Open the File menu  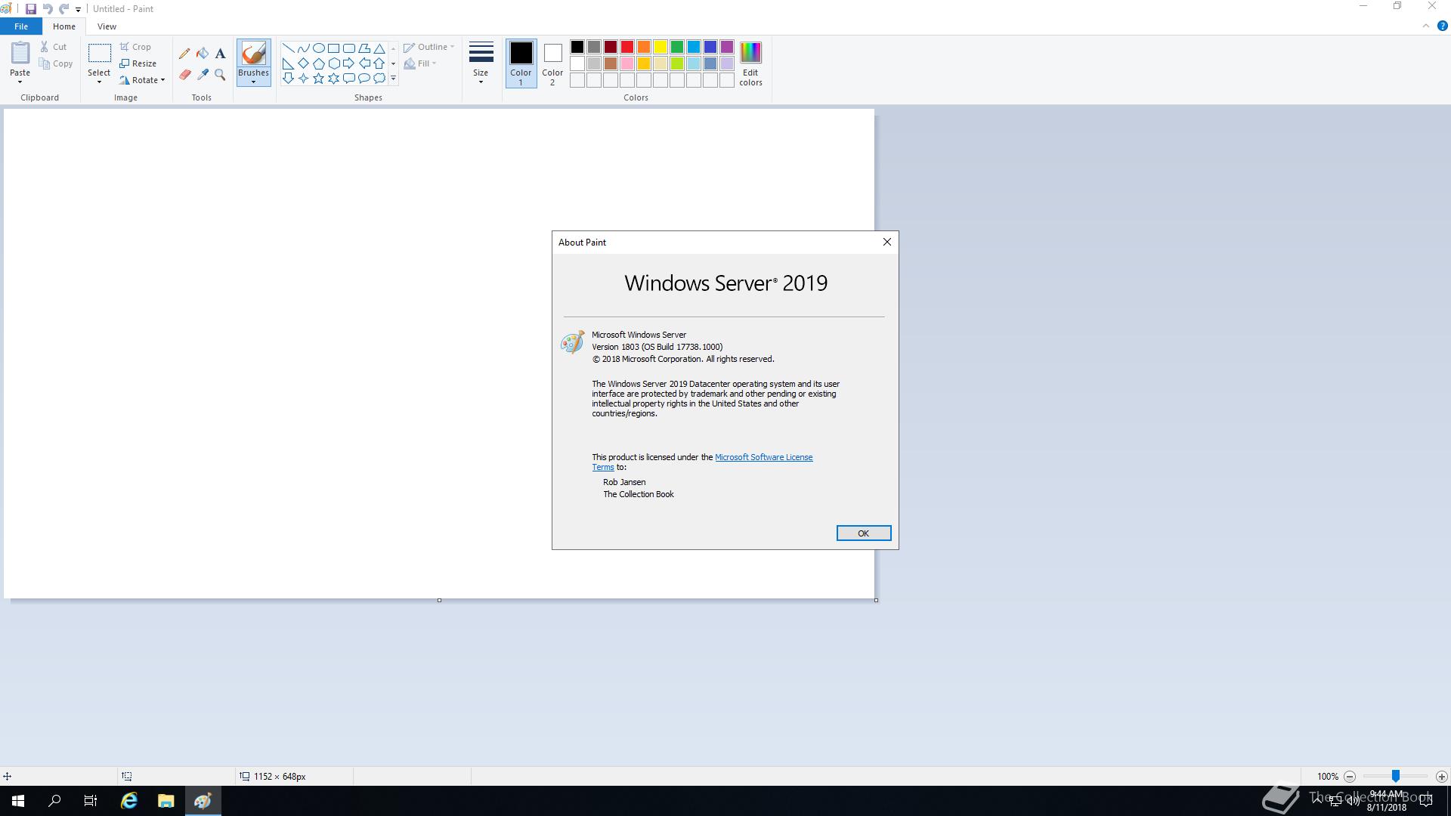click(21, 26)
